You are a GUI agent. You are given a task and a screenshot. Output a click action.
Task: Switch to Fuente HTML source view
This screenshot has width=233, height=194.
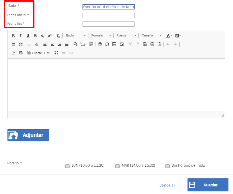click(x=39, y=53)
